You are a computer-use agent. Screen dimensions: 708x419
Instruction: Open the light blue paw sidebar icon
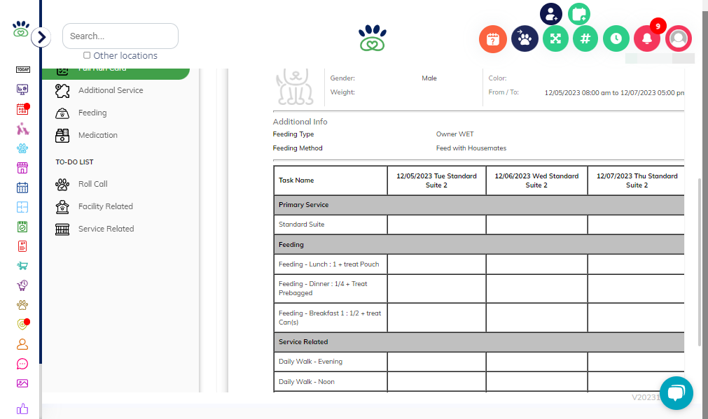22,148
